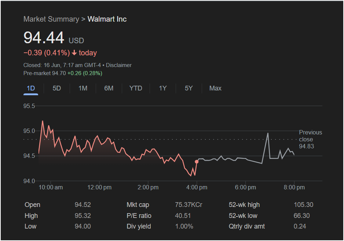Click the Open value 94.52

pos(83,205)
